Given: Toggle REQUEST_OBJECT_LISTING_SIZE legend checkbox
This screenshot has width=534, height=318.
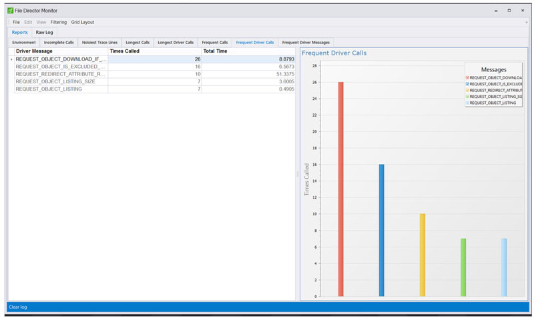Looking at the screenshot, I should (467, 97).
